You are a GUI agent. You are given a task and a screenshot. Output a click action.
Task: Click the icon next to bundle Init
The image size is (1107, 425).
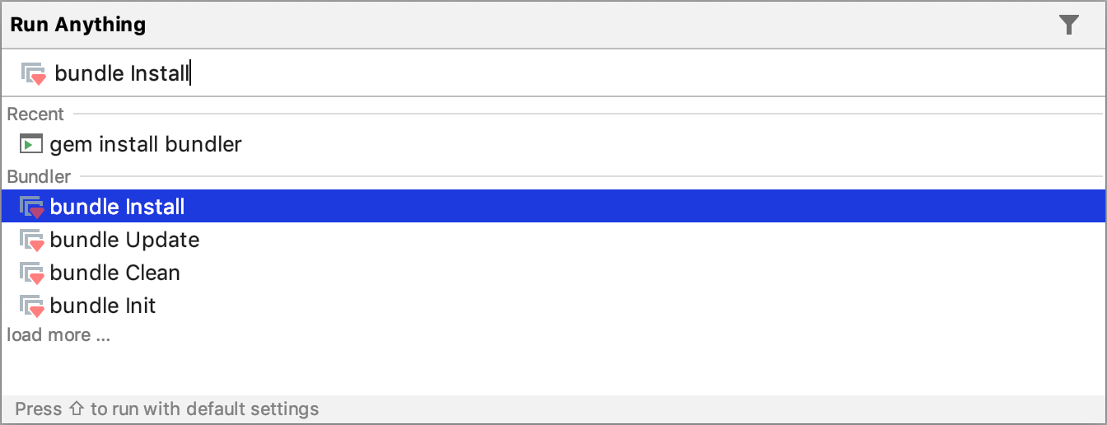point(31,306)
